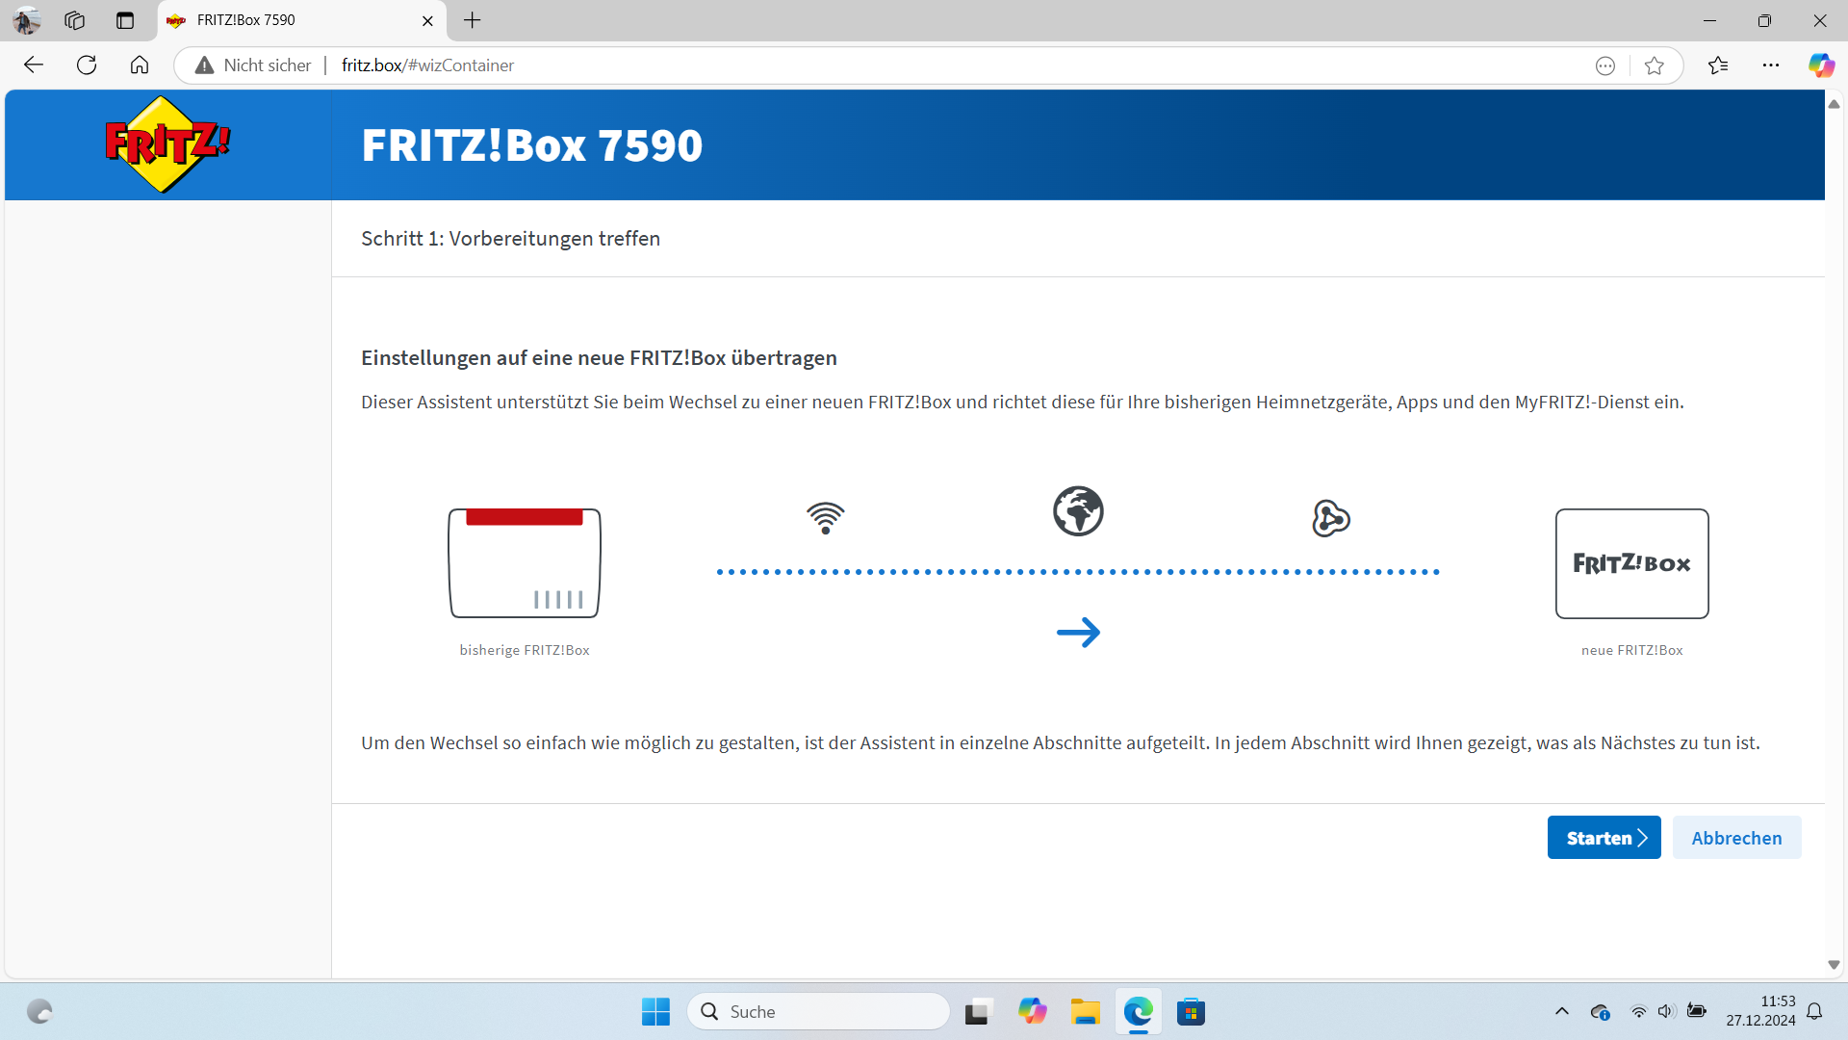1848x1040 pixels.
Task: Open a new browser tab
Action: (x=472, y=20)
